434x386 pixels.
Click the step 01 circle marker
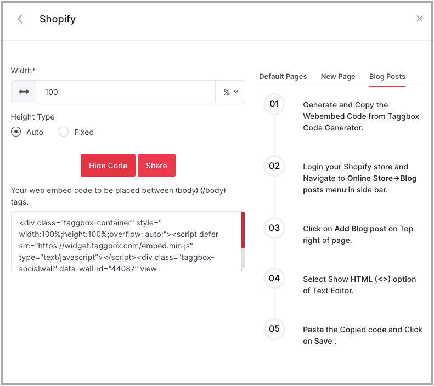[274, 104]
